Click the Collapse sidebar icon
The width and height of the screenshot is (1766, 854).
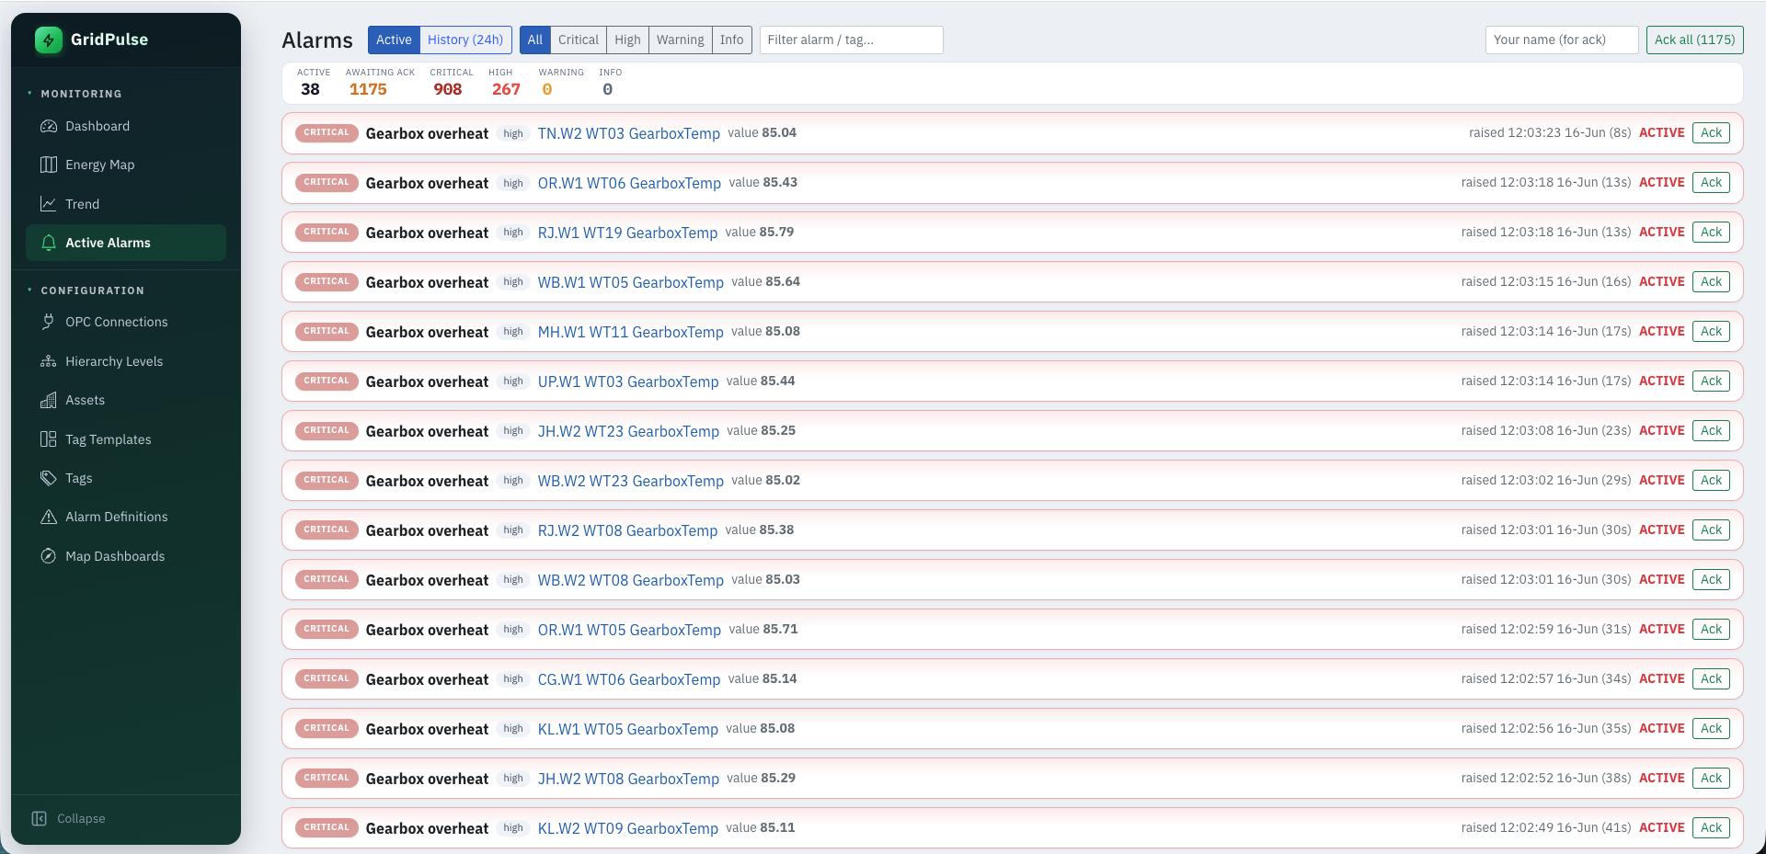tap(40, 818)
